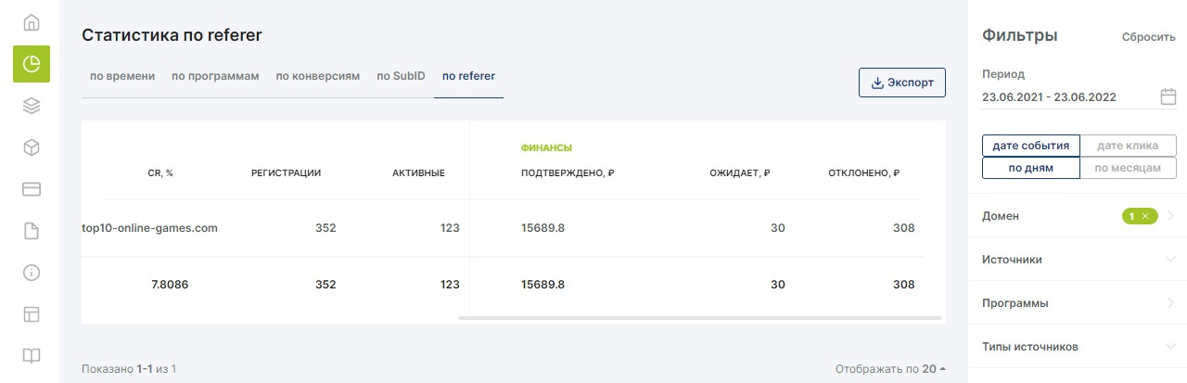Screen dimensions: 1187x383
Task: Switch to the 'по программам' tab
Action: (x=215, y=76)
